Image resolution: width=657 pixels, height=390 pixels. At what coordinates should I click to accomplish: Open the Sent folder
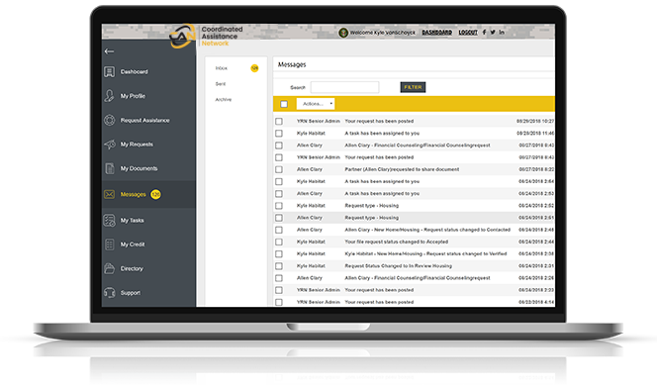coord(221,84)
